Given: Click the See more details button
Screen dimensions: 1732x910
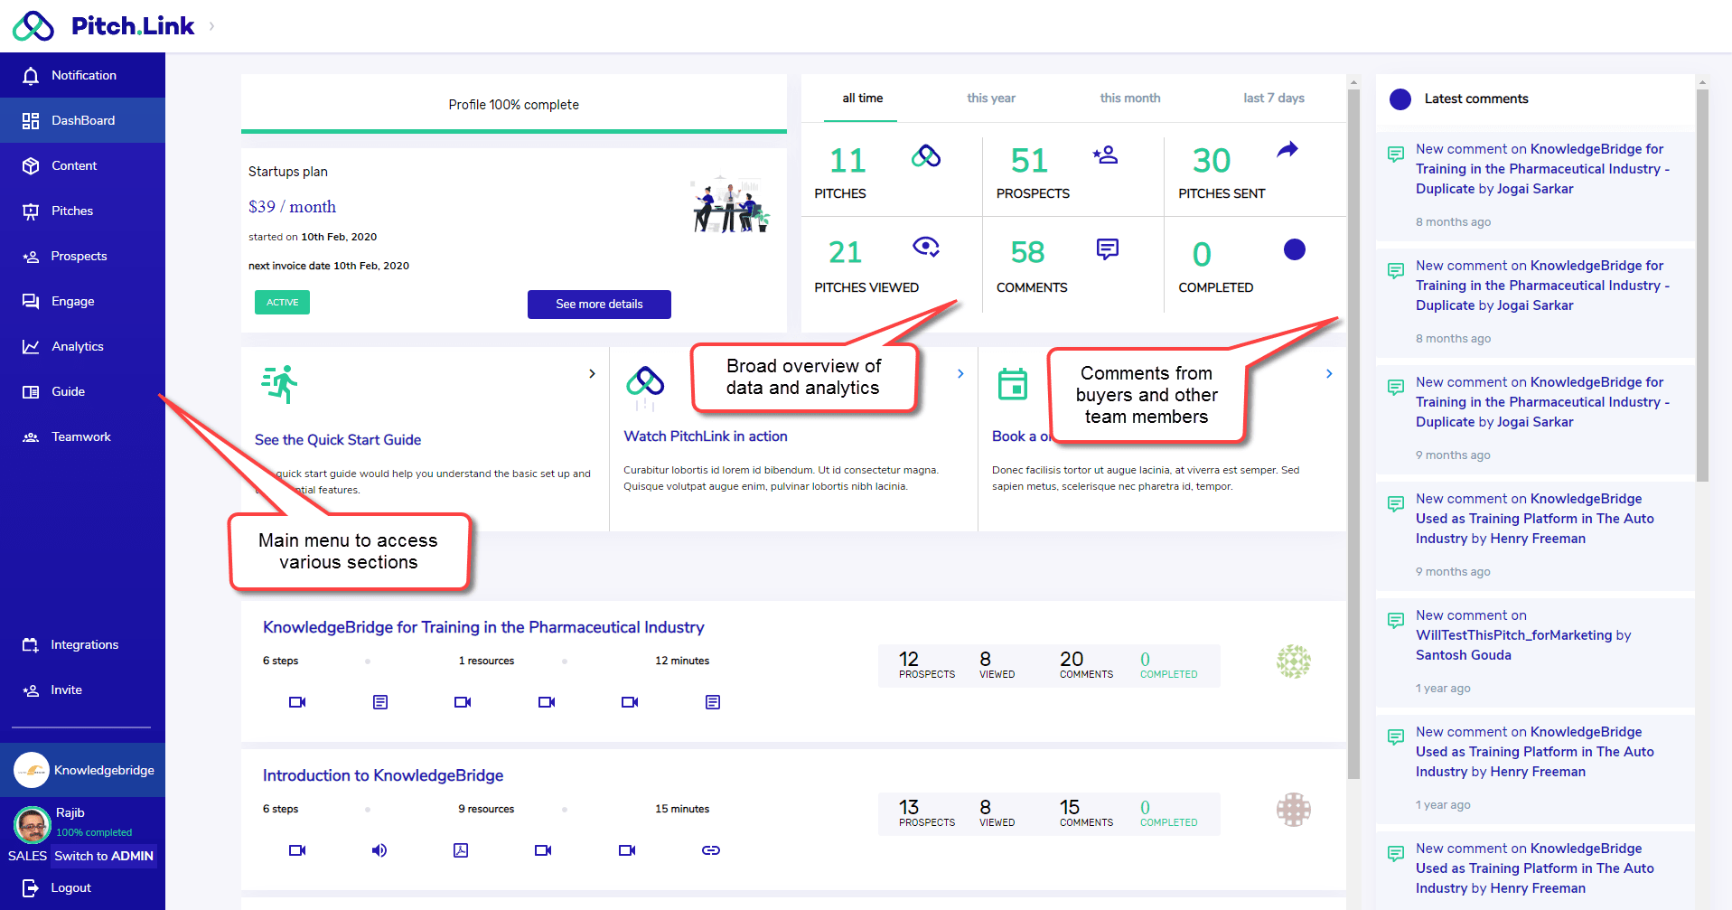Looking at the screenshot, I should [599, 305].
